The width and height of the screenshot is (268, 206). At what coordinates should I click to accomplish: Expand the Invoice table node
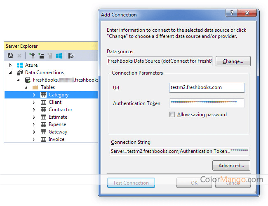34,139
